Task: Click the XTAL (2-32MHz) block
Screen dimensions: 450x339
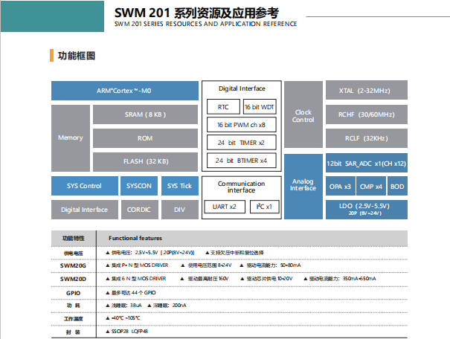Action: tap(367, 90)
